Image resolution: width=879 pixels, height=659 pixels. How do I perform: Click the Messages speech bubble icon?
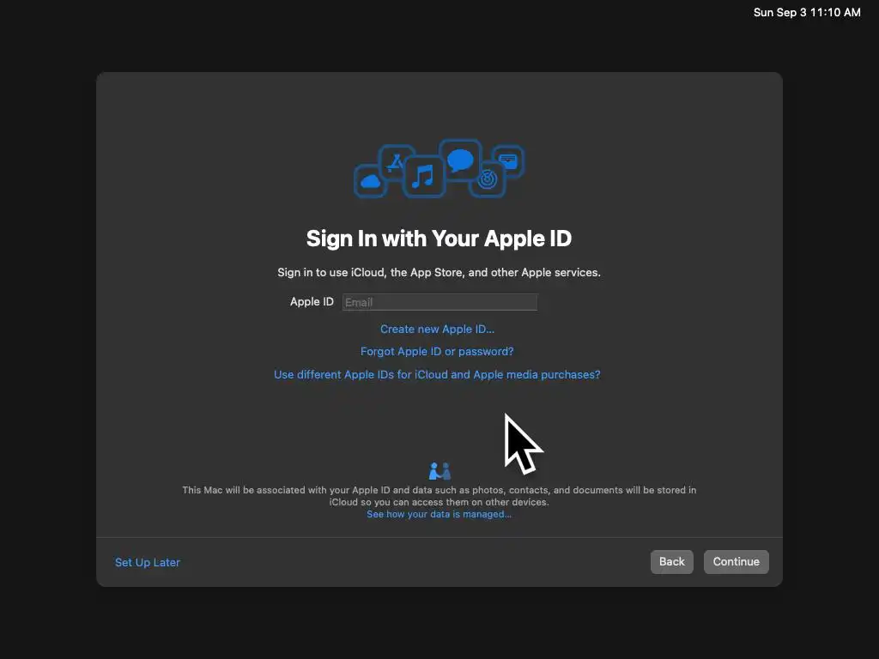pos(460,160)
